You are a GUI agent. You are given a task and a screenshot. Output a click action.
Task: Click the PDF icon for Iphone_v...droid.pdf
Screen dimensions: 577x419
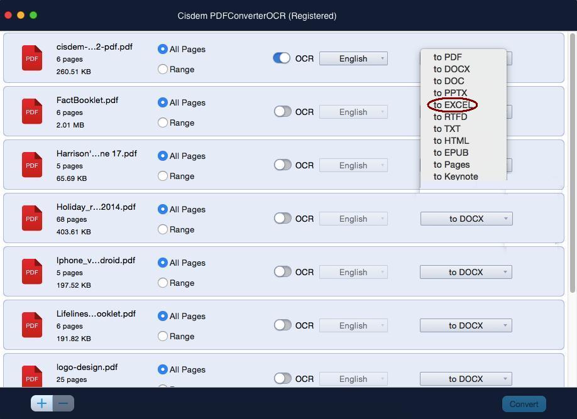point(31,271)
